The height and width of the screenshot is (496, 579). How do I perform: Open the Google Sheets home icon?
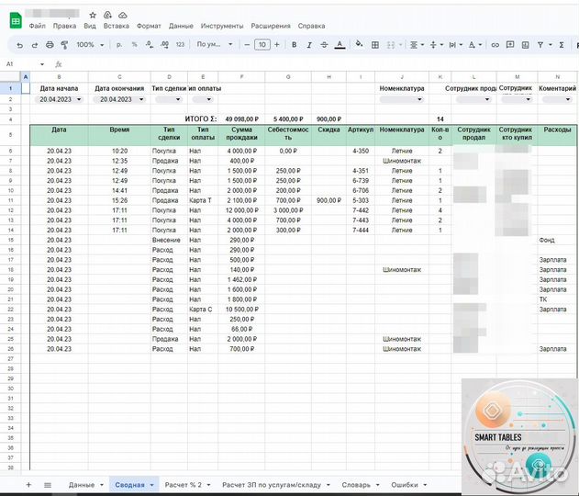coord(16,20)
